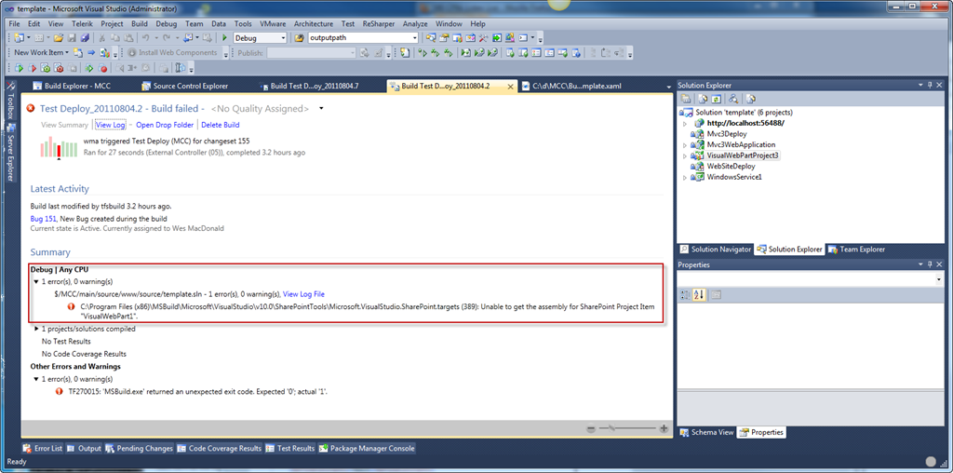This screenshot has height=473, width=953.
Task: Pin the Solution Explorer panel with the pushpin
Action: pos(929,86)
